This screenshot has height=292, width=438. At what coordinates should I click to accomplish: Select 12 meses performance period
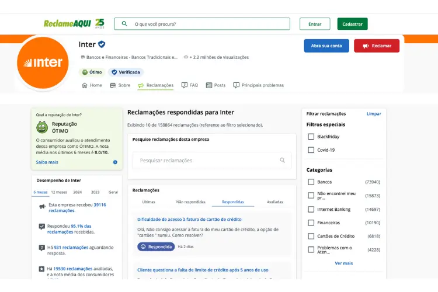pyautogui.click(x=59, y=192)
